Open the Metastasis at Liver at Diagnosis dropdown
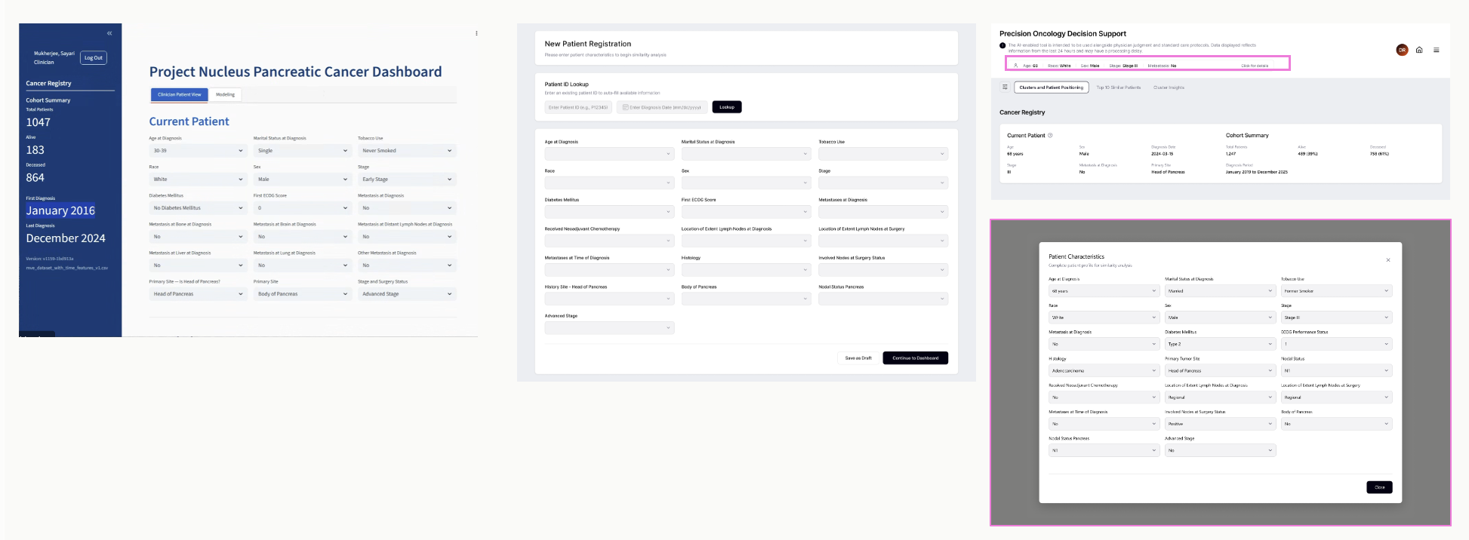This screenshot has height=540, width=1469. tap(198, 265)
